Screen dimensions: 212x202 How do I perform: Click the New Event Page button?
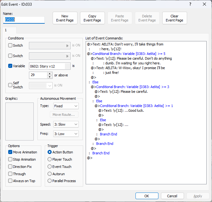[65, 18]
